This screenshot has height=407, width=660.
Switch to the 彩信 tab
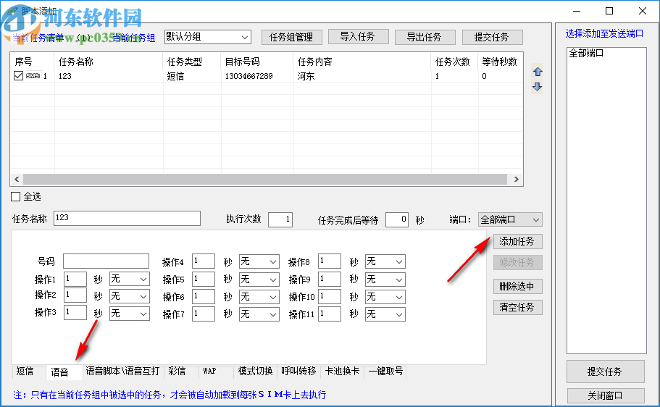[177, 372]
